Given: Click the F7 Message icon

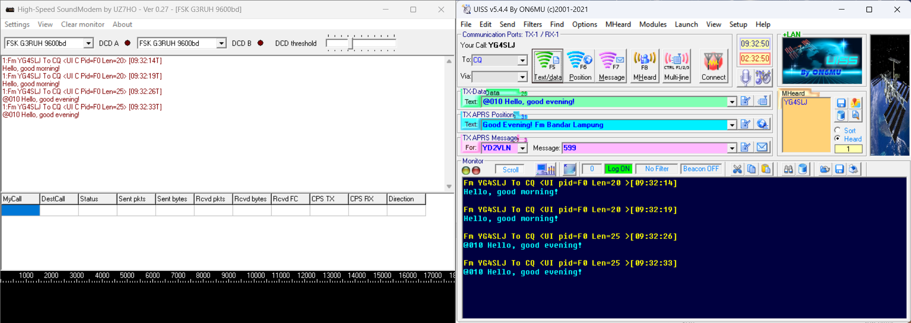Looking at the screenshot, I should point(612,66).
